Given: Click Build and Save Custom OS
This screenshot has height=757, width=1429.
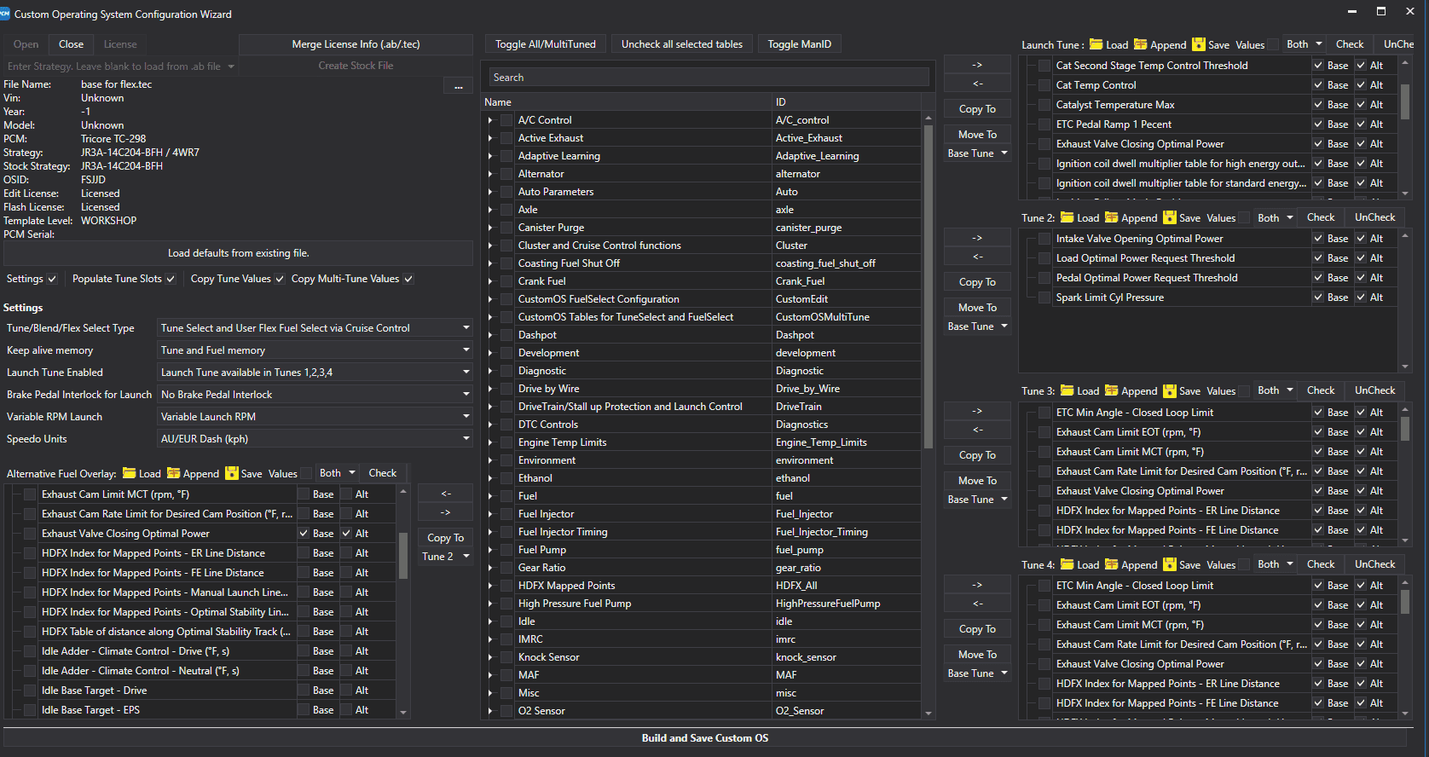Looking at the screenshot, I should coord(705,738).
